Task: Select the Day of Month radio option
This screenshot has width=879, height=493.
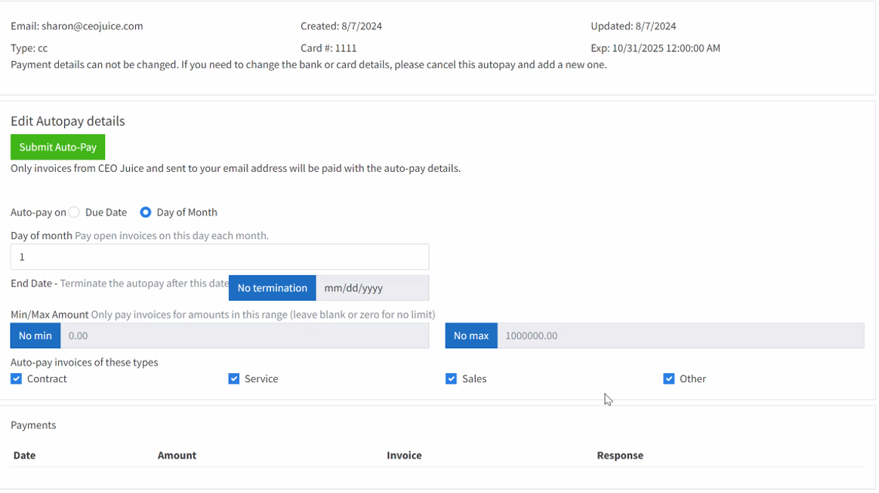Action: 145,212
